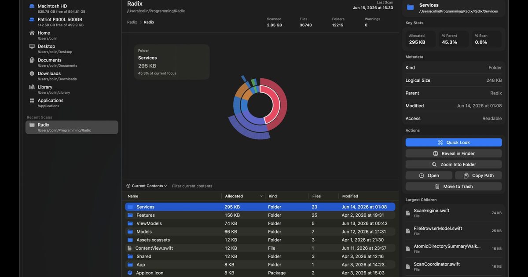The image size is (528, 277).
Task: Click the filter icon beside Current Contents
Action: coord(128,186)
